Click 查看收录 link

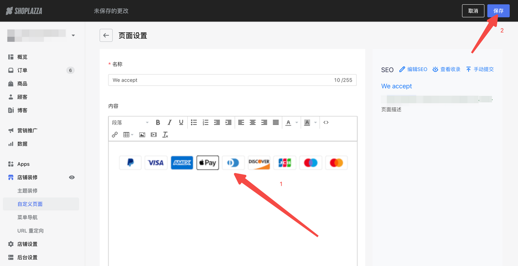pos(446,70)
